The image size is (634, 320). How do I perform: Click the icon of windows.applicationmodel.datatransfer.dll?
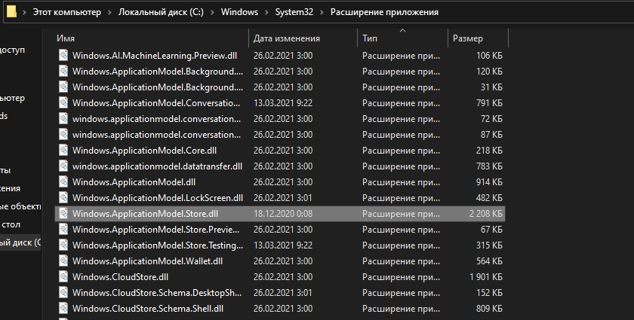(x=63, y=166)
